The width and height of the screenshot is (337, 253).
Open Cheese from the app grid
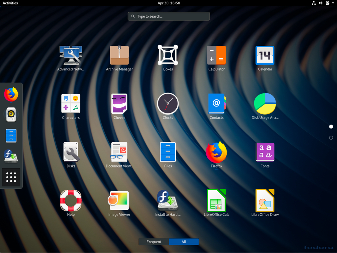pos(119,103)
